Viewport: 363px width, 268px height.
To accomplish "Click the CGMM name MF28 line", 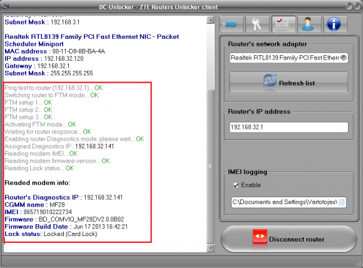I will (x=34, y=205).
